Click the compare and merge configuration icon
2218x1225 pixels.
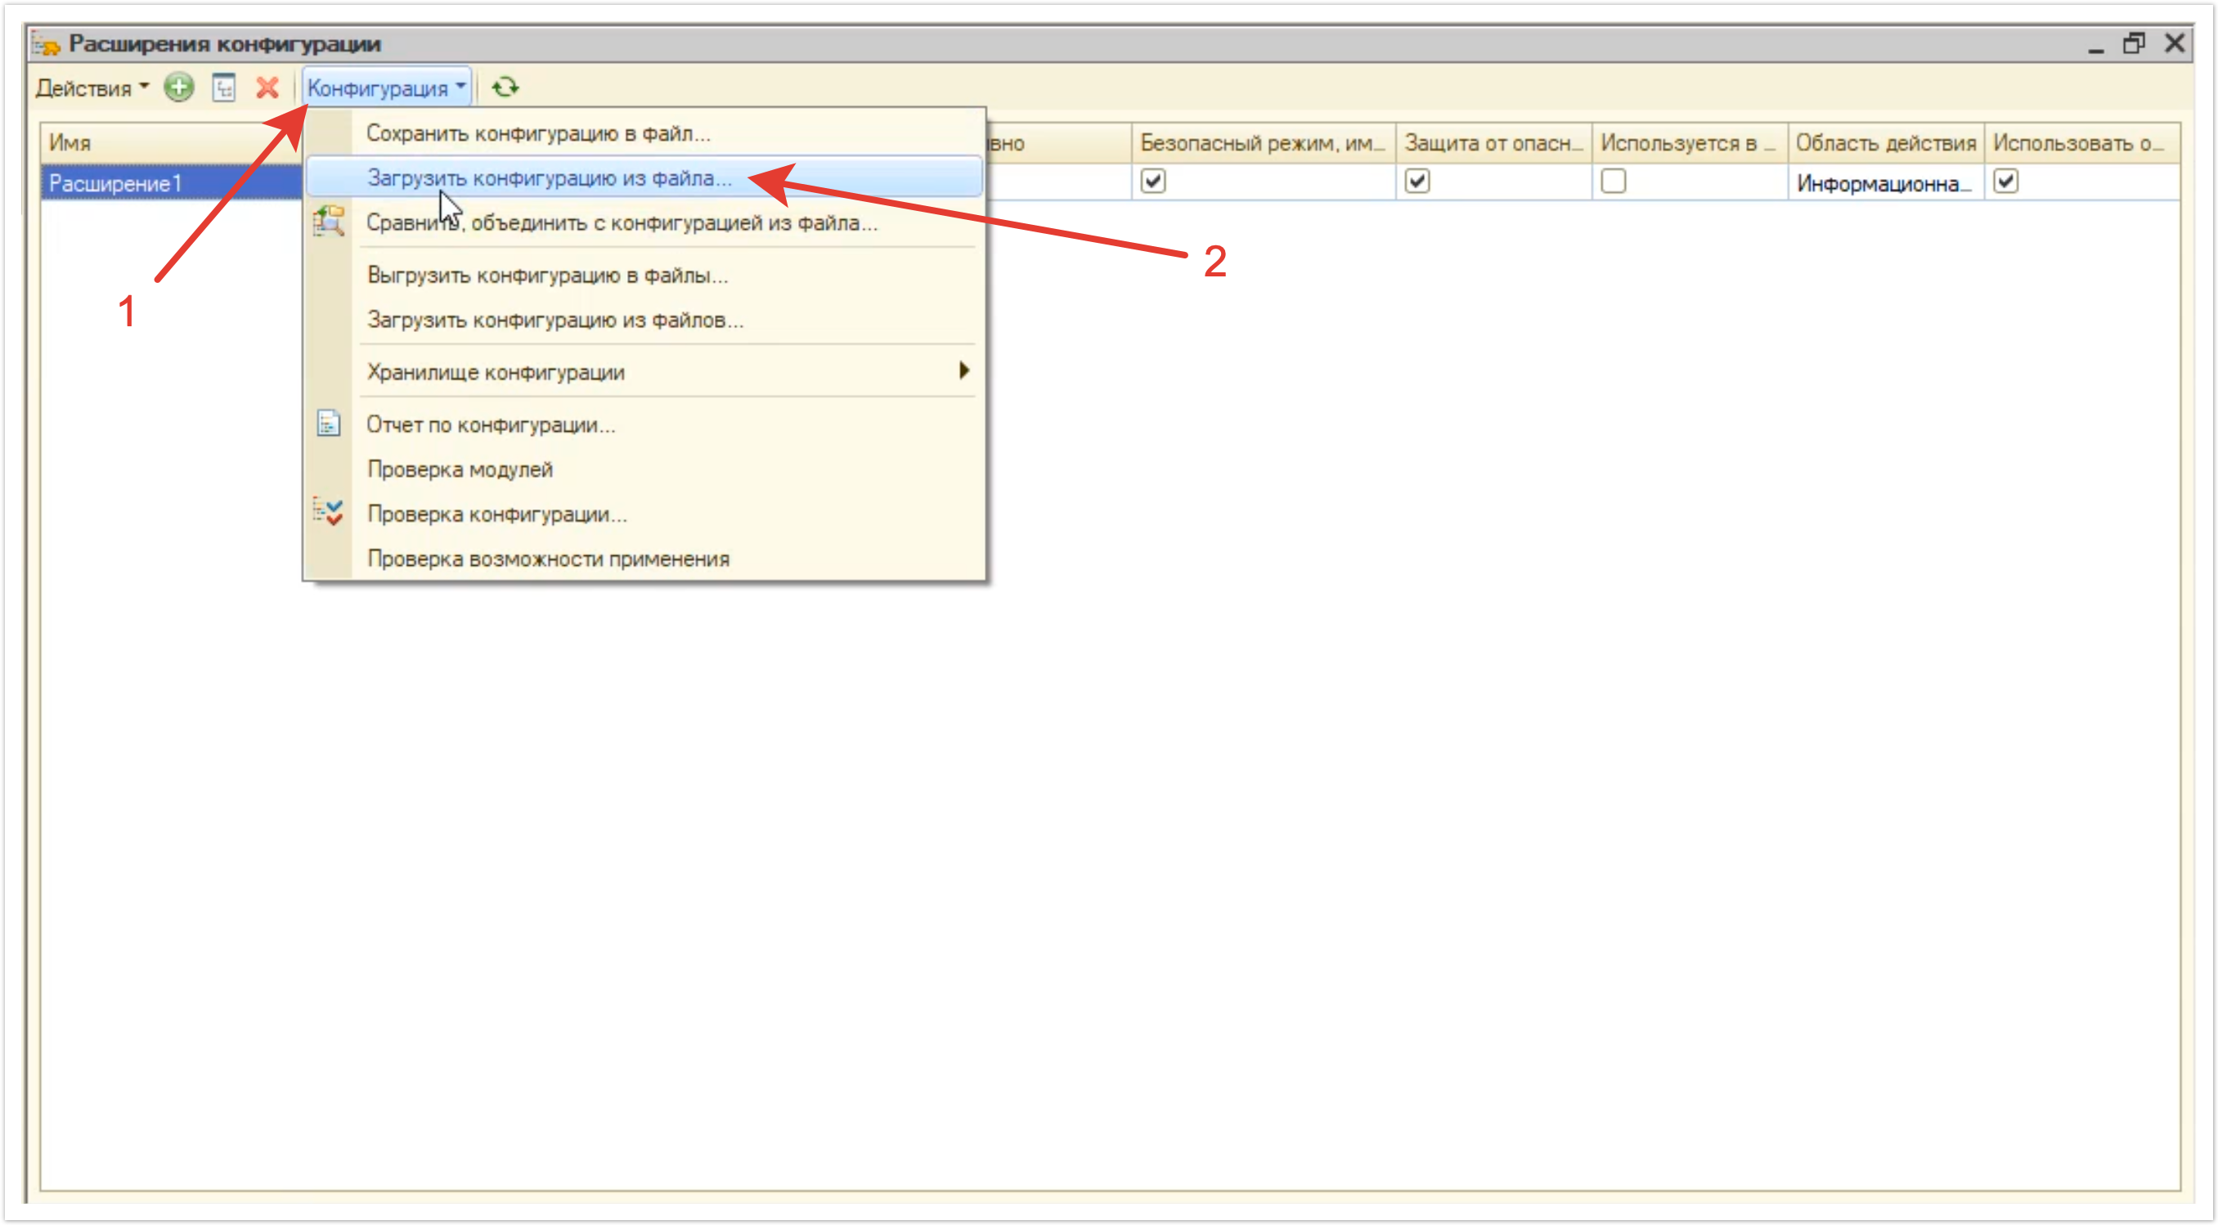click(328, 222)
